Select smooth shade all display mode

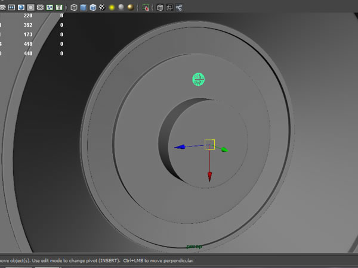pos(84,8)
